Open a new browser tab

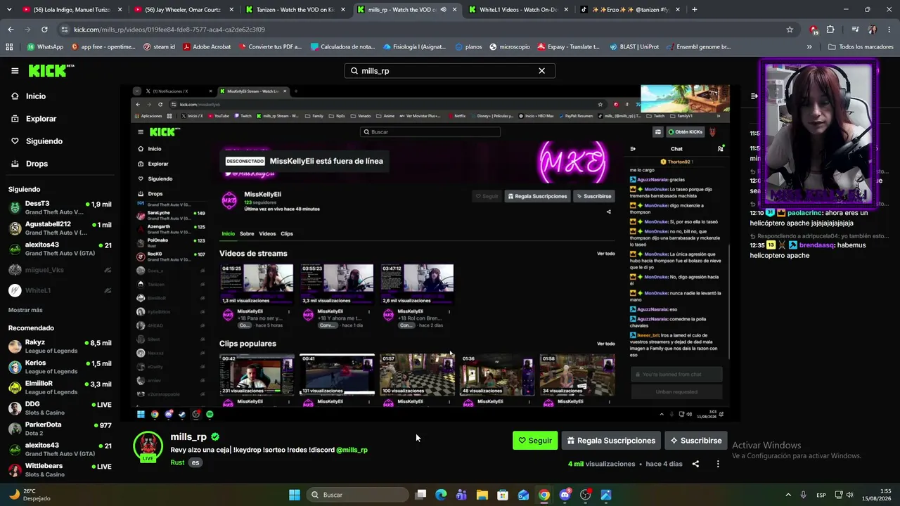(x=694, y=10)
